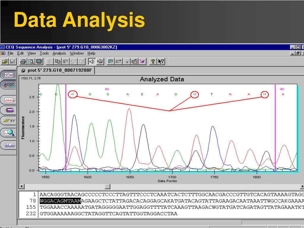Minimize the inner document window

coord(292,53)
